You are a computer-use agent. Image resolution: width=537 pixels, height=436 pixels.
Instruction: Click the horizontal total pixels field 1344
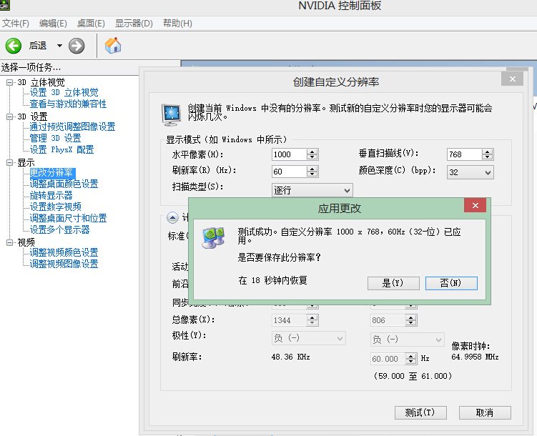click(289, 320)
